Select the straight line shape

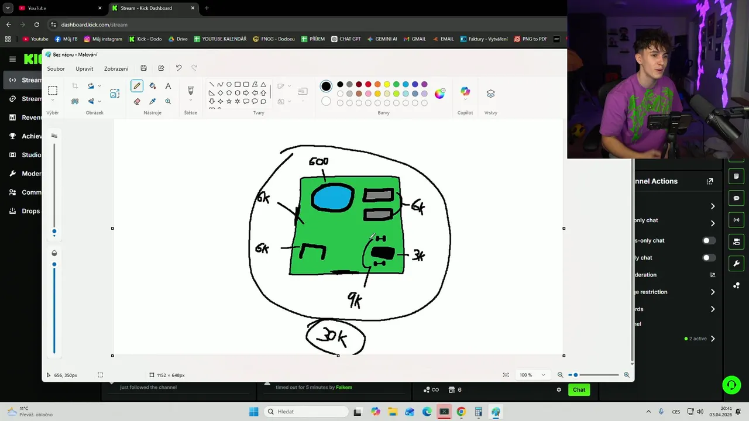point(212,84)
